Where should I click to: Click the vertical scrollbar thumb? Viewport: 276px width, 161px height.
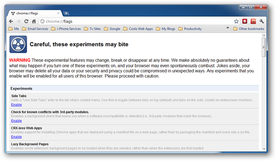tap(264, 47)
